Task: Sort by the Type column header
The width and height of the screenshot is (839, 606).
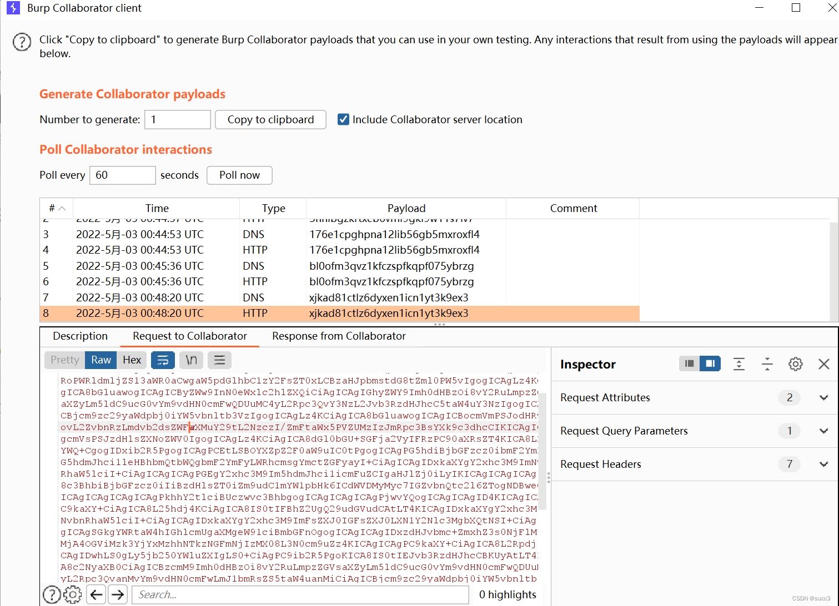Action: (x=273, y=208)
